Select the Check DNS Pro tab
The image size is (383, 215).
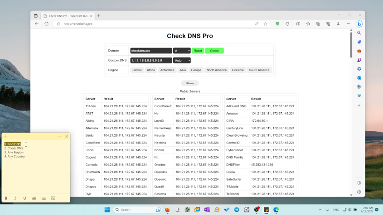point(68,16)
